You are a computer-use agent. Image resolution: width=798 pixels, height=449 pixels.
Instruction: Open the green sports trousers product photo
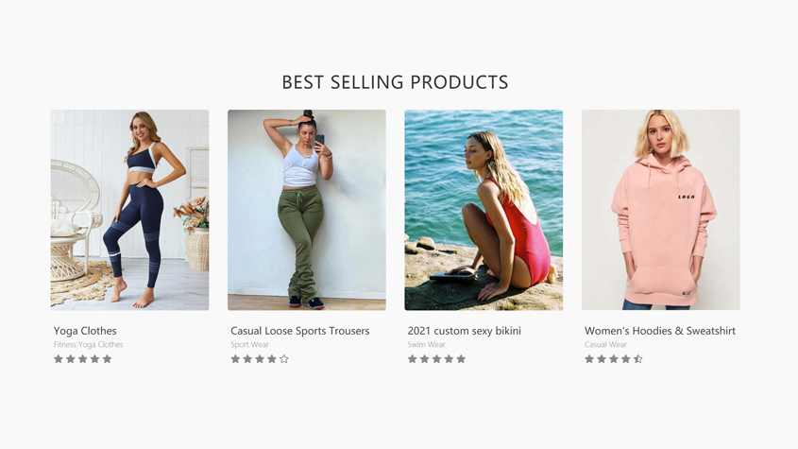tap(307, 210)
